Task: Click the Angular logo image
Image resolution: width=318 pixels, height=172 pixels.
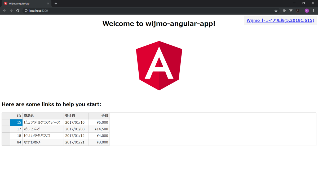Action: pyautogui.click(x=159, y=66)
